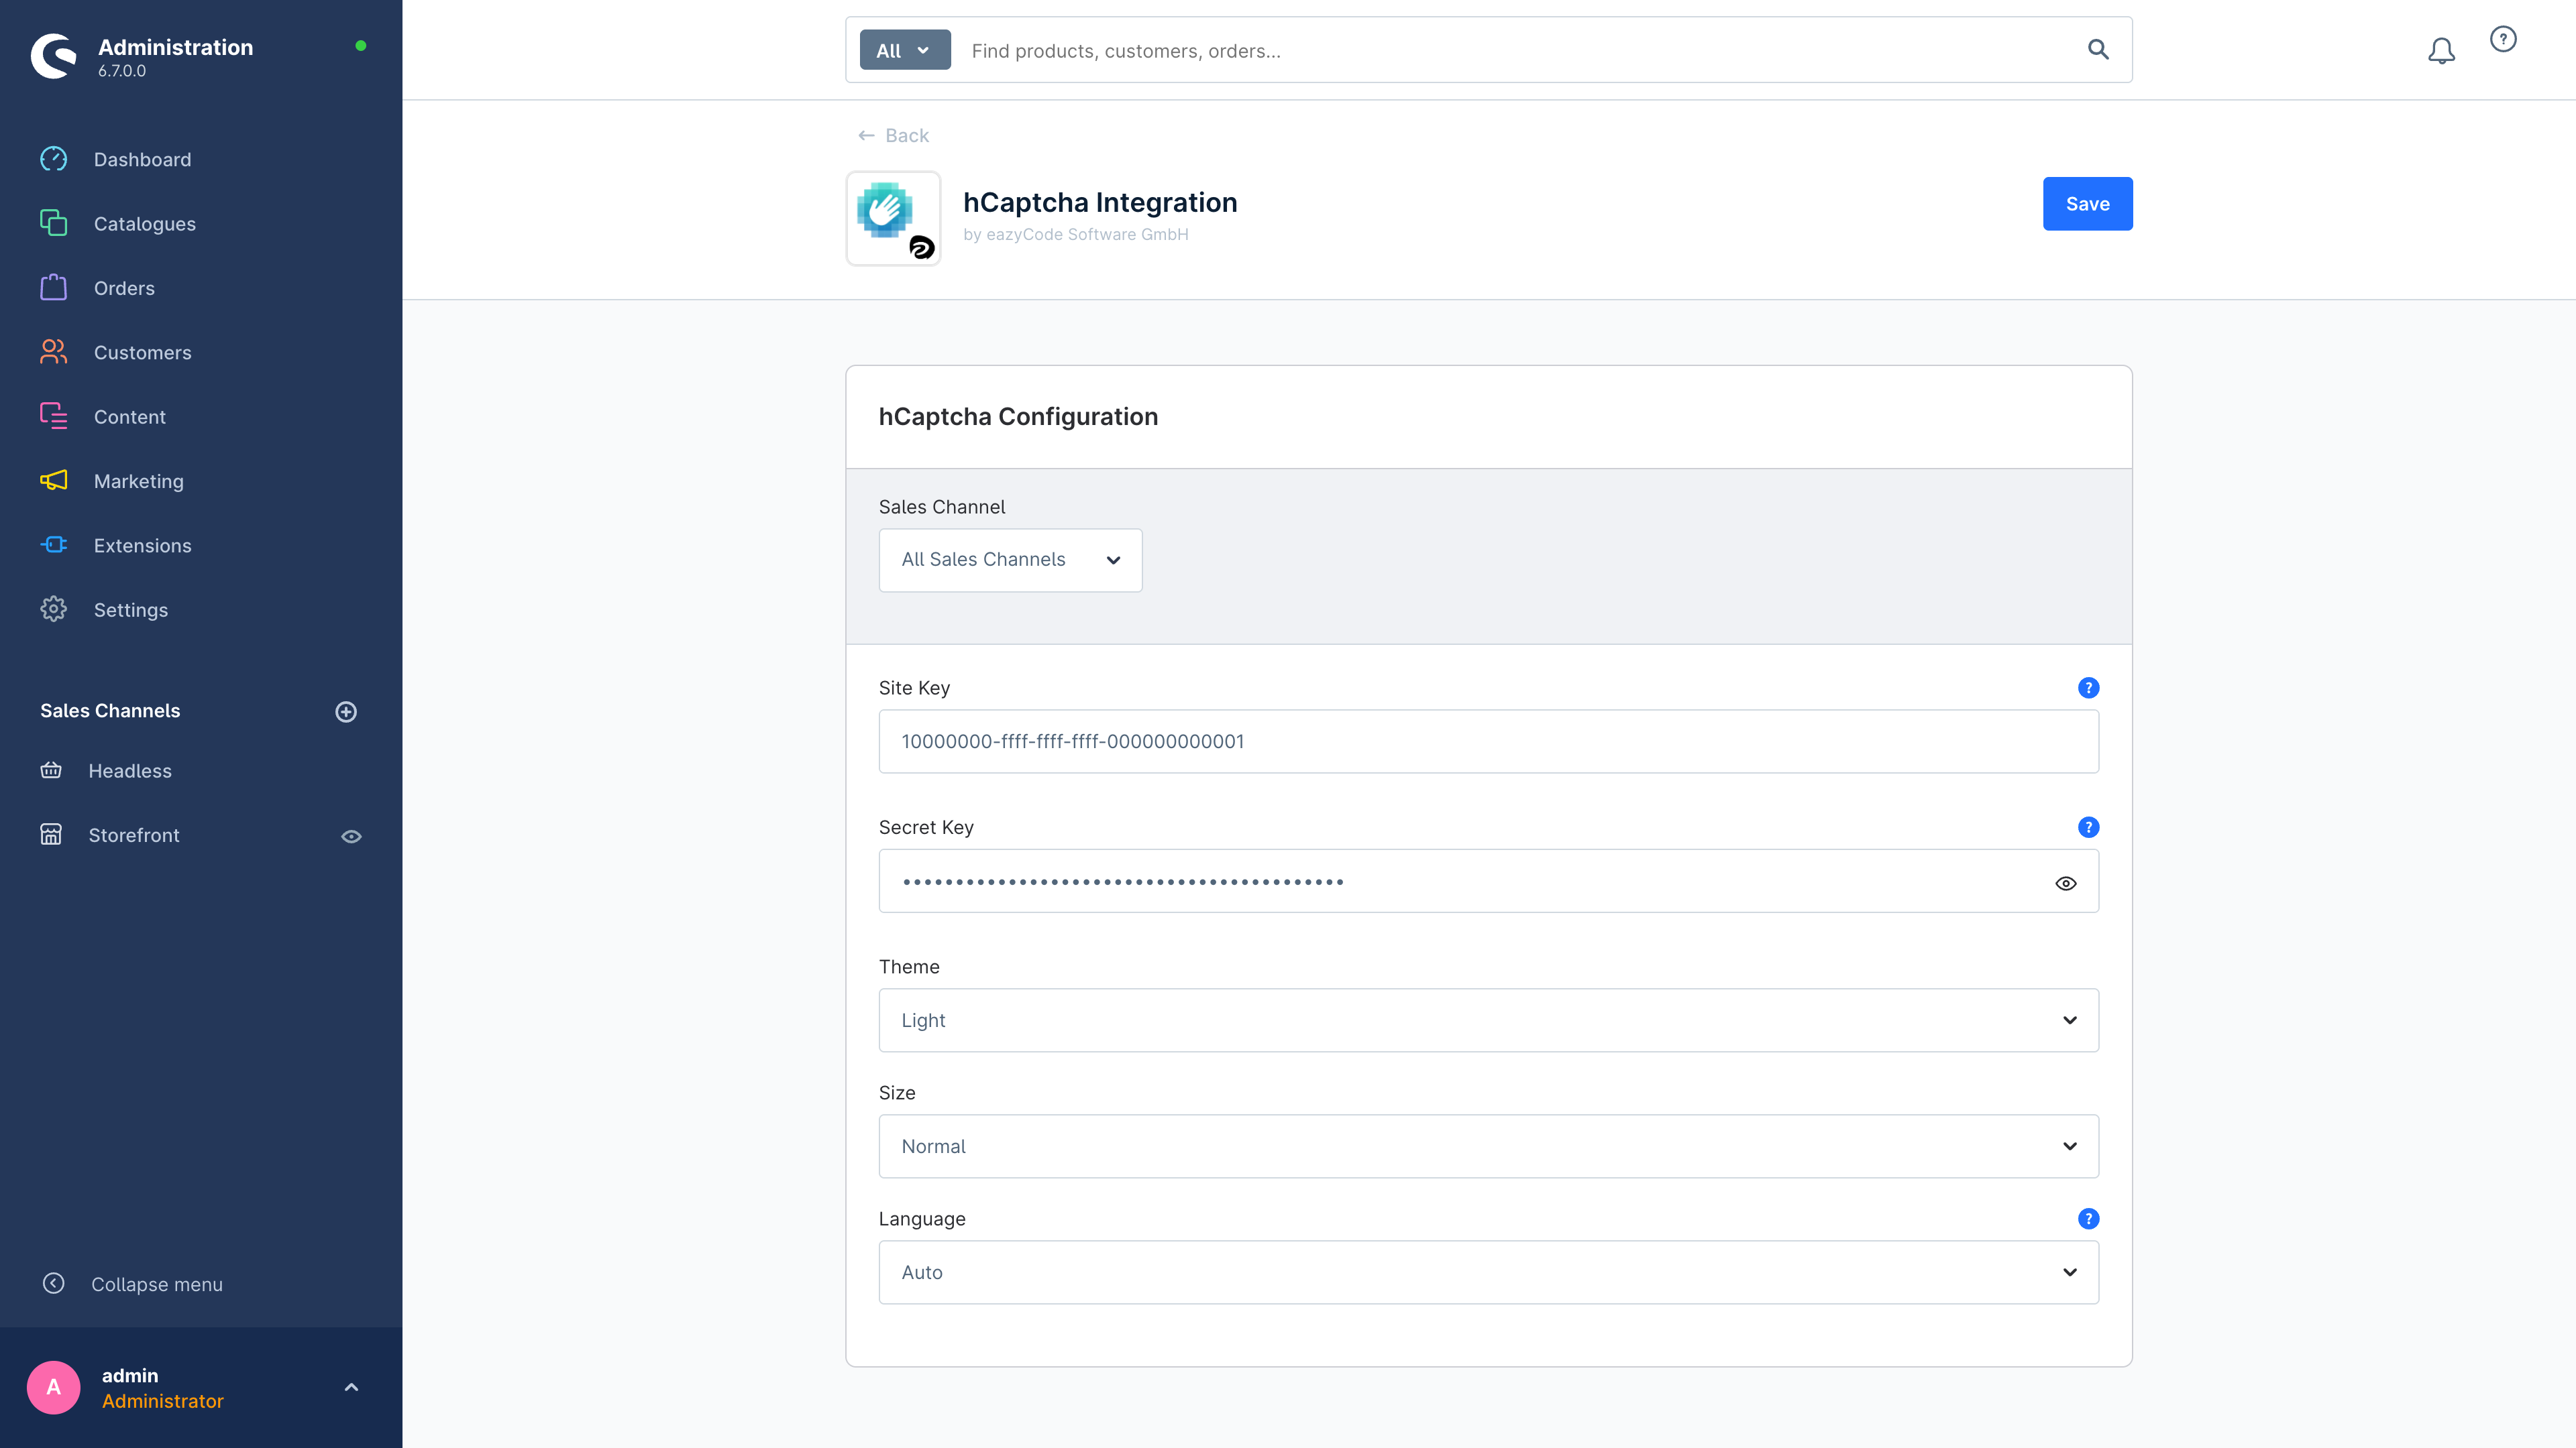
Task: Open the Settings menu item
Action: 130,609
